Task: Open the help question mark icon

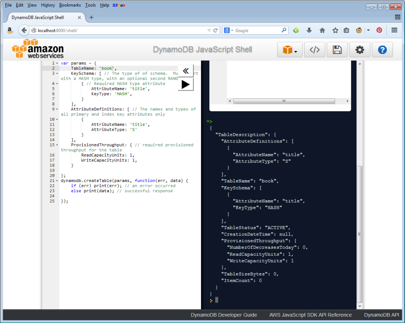Action: (x=382, y=50)
